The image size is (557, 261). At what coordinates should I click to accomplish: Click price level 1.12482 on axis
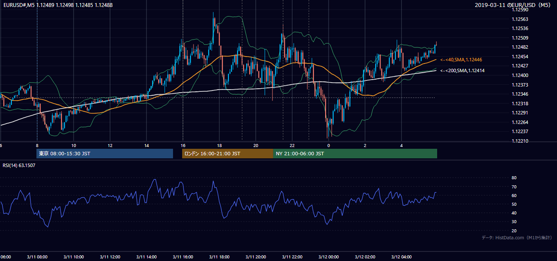(520, 47)
